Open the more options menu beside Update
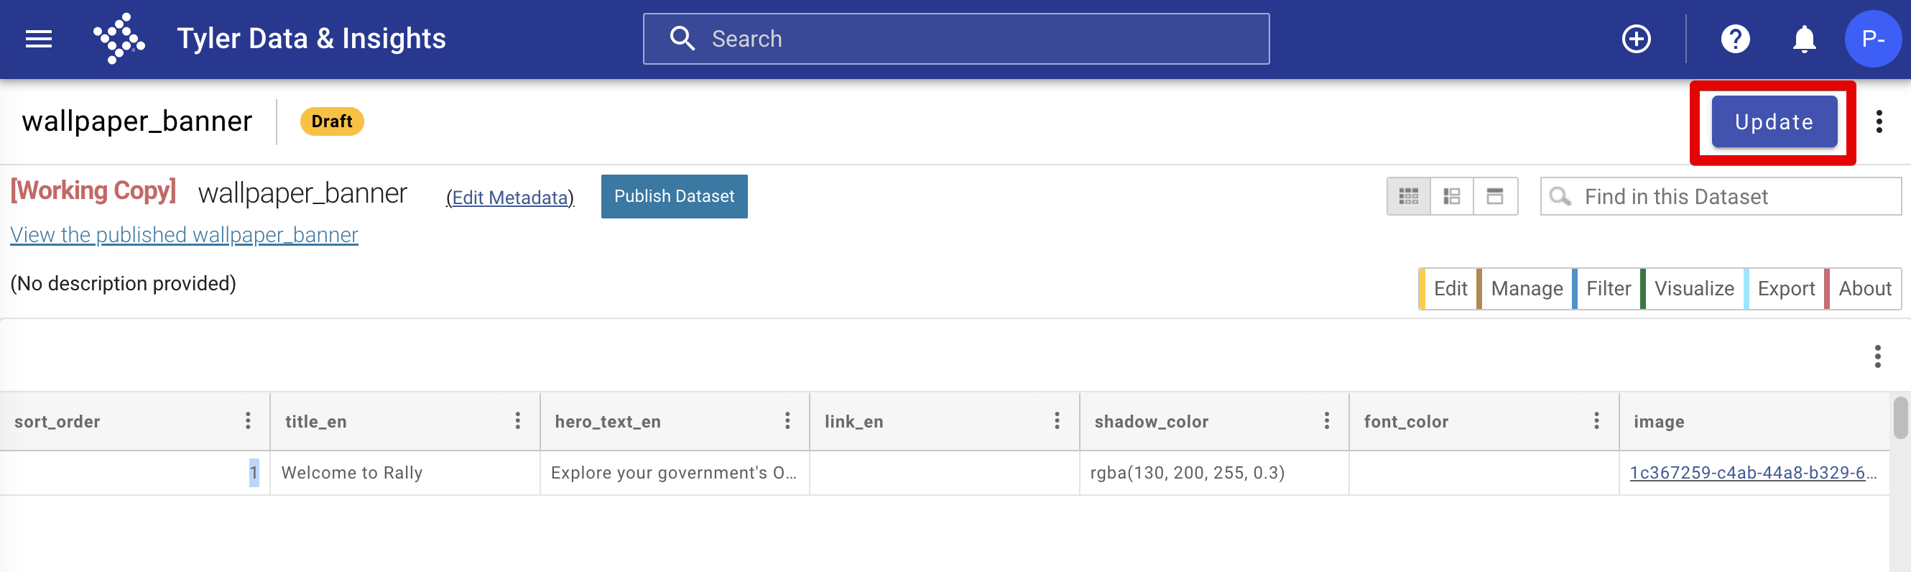 click(1879, 121)
